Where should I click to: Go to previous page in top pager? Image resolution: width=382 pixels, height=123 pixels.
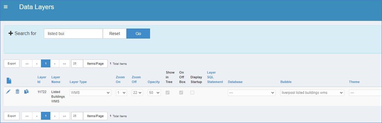click(37, 64)
